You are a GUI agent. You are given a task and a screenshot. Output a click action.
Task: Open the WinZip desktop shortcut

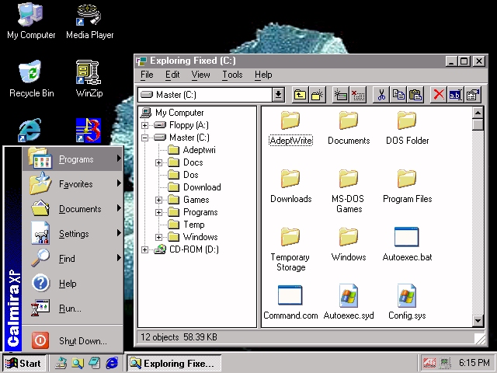pyautogui.click(x=89, y=74)
